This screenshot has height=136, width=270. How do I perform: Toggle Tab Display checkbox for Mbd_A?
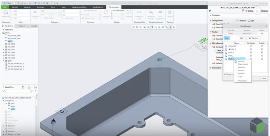[x=251, y=49]
